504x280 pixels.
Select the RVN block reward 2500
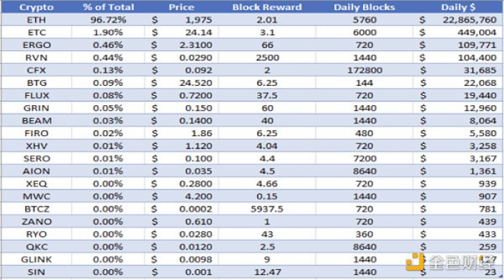(x=267, y=58)
